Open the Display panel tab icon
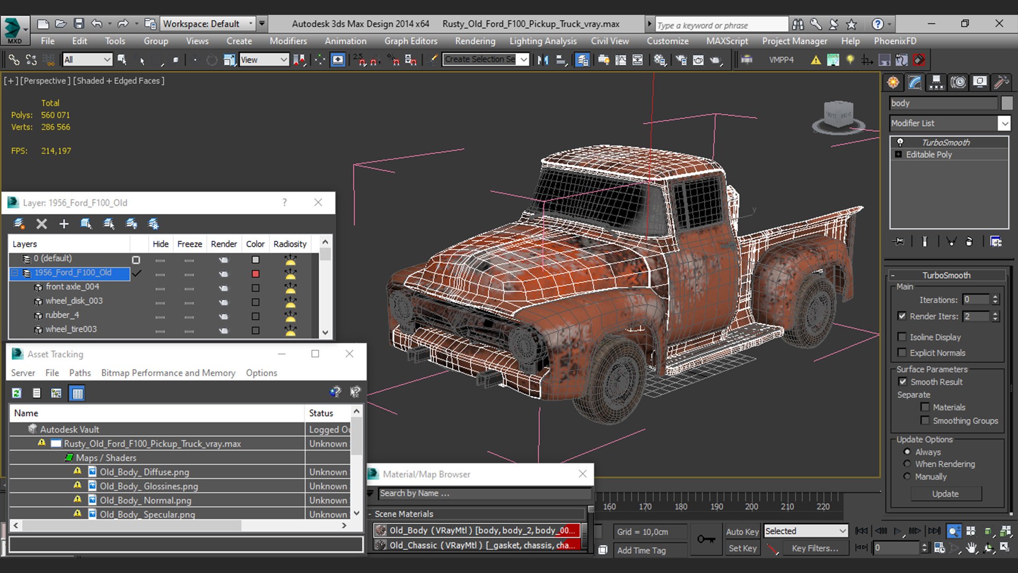Image resolution: width=1018 pixels, height=573 pixels. [980, 82]
